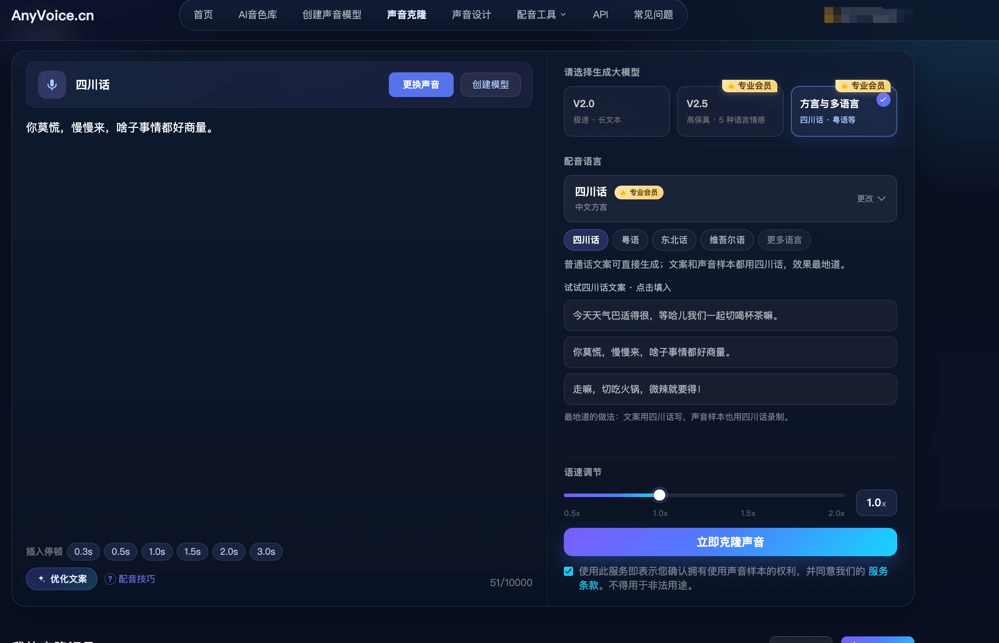Click the microphone icon beside 四川话
This screenshot has height=643, width=999.
pos(52,85)
